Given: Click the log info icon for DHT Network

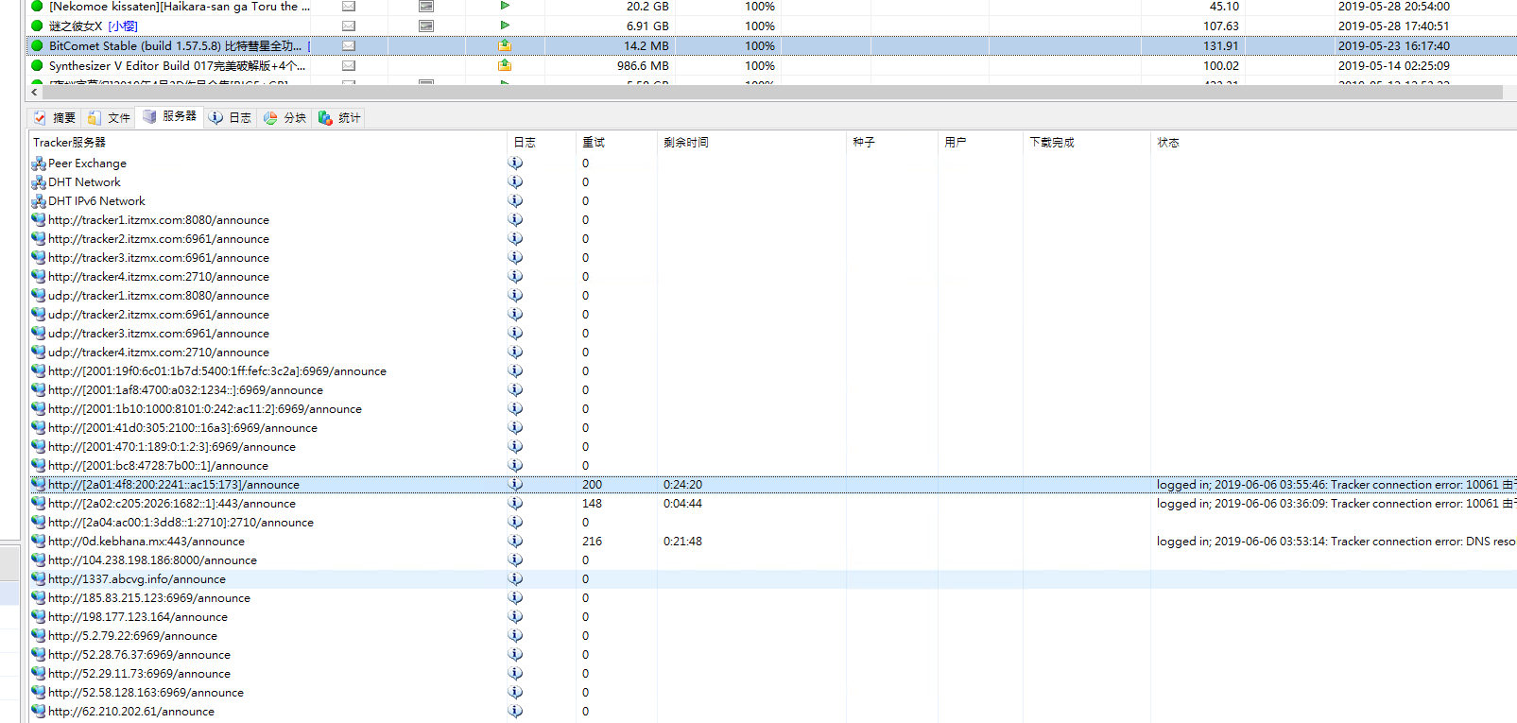Looking at the screenshot, I should [x=515, y=181].
